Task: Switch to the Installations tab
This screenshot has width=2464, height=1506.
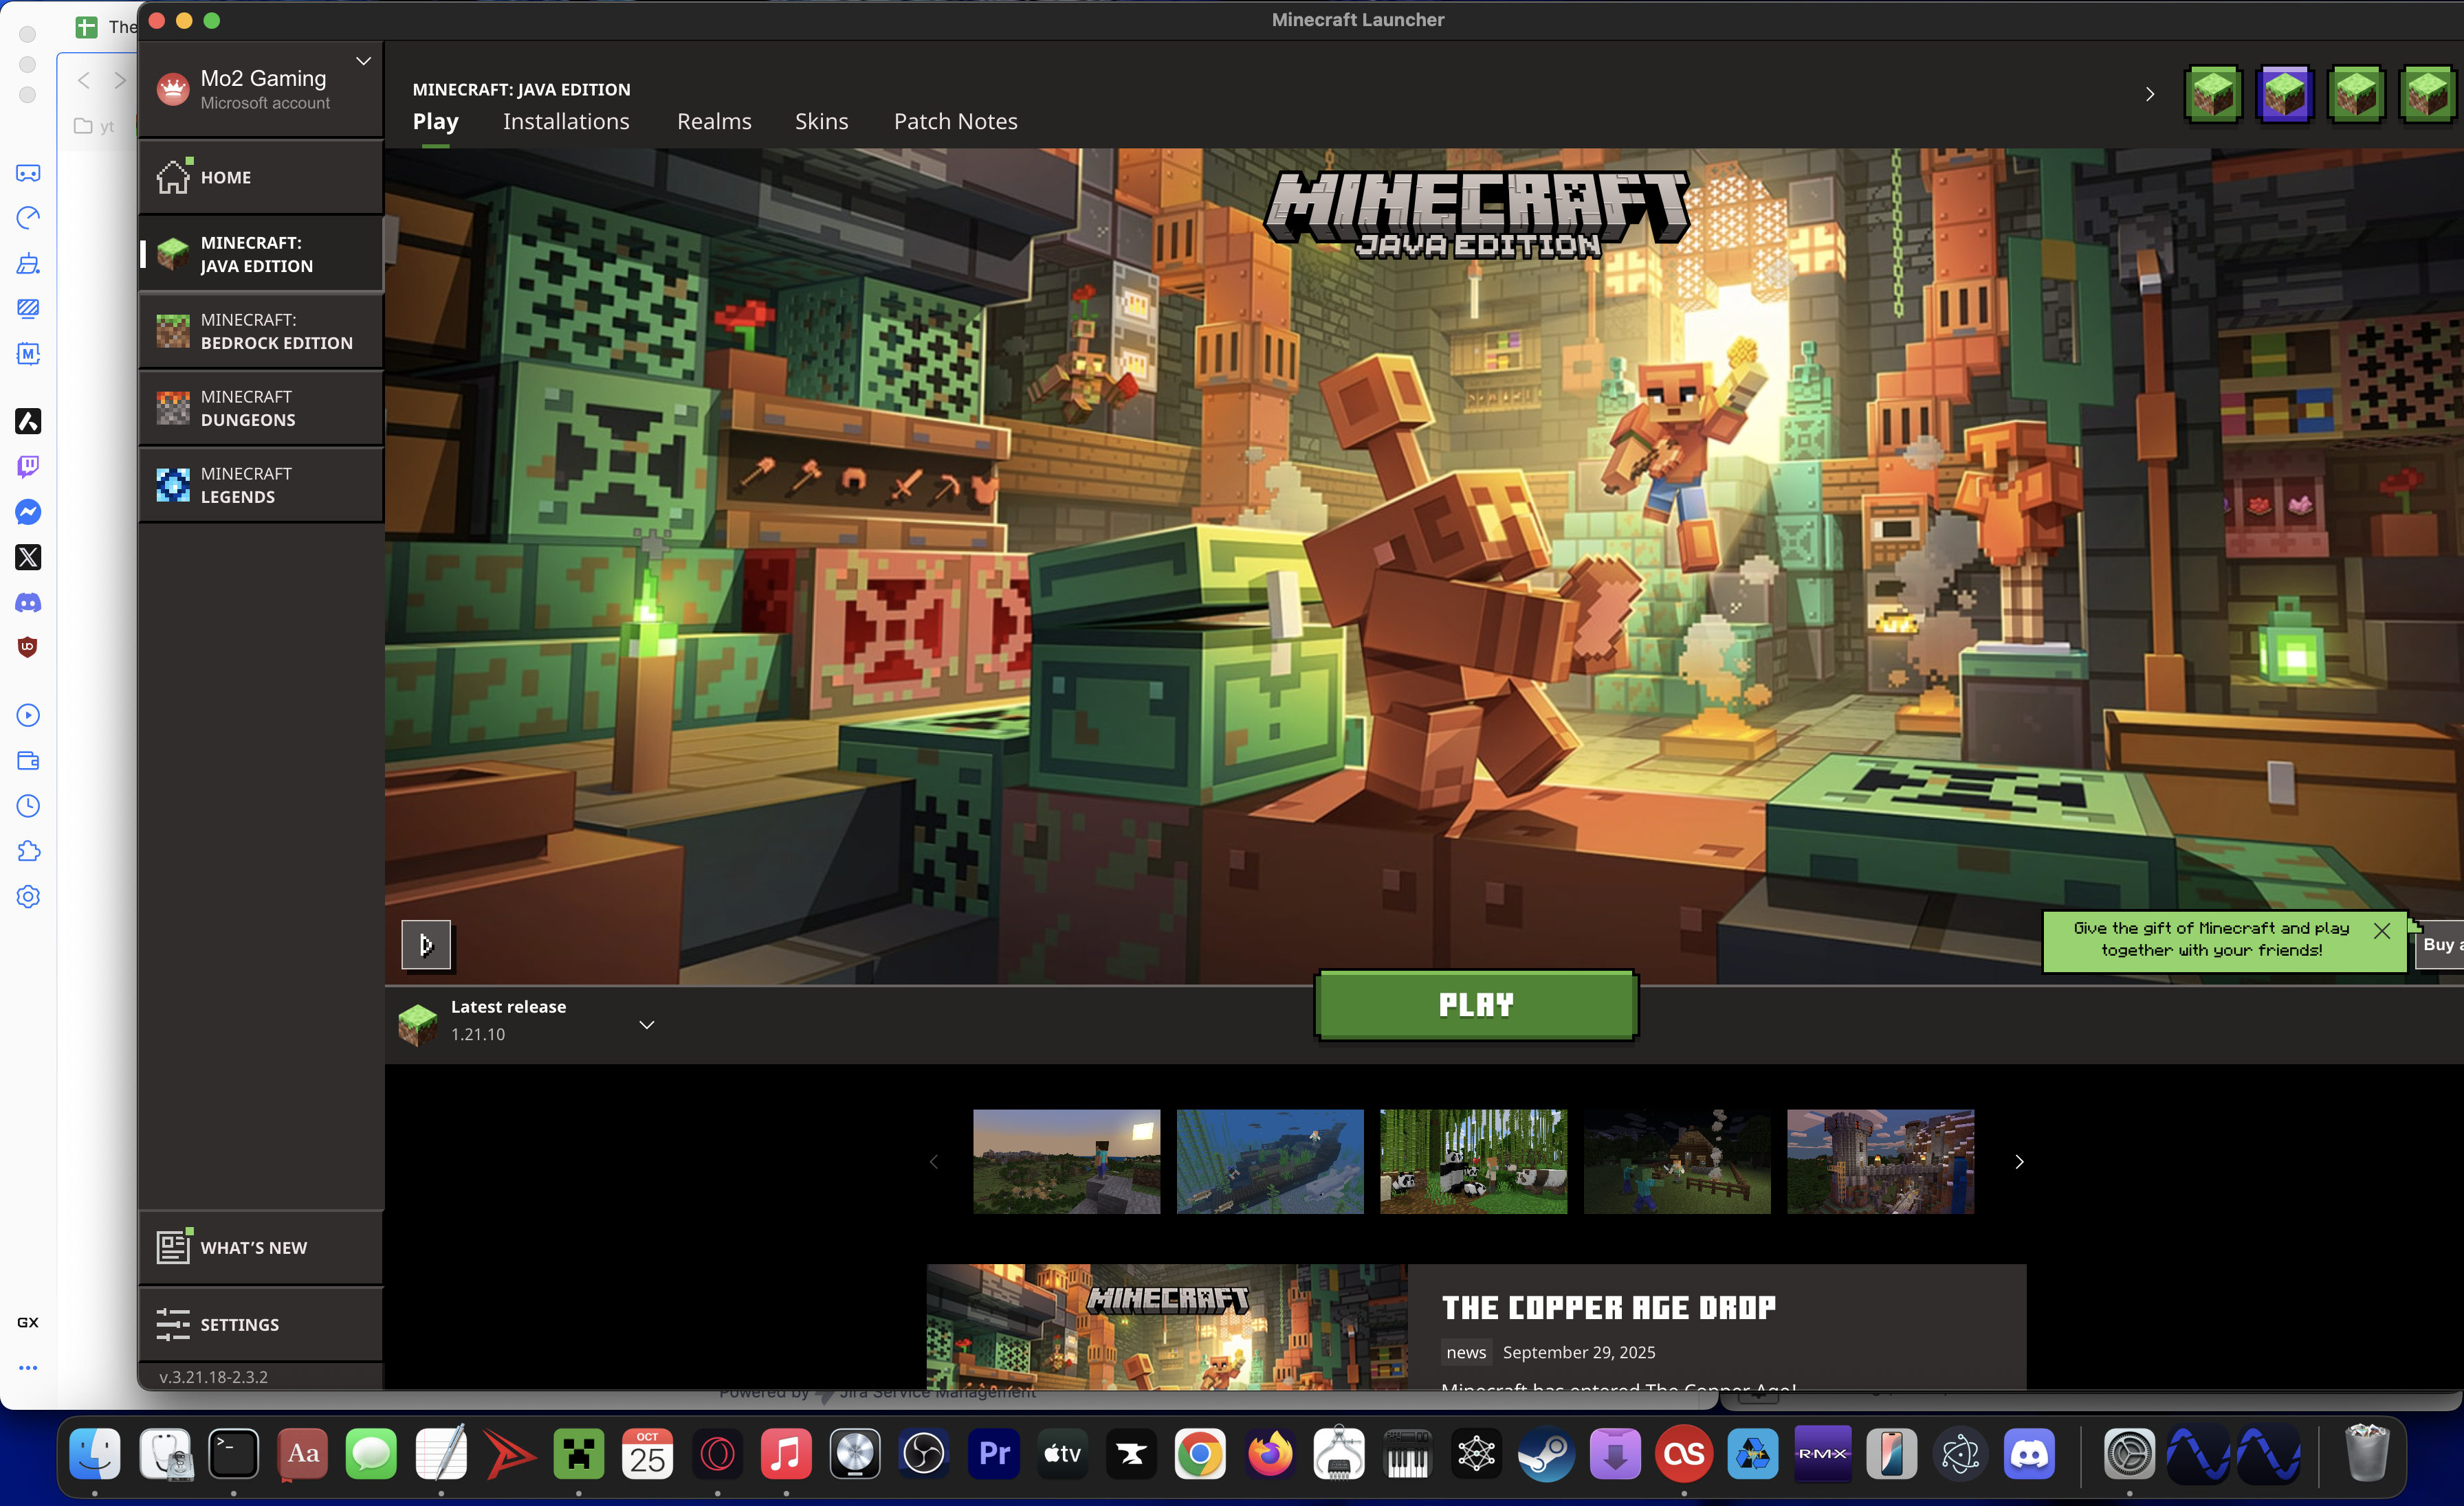Action: tap(566, 121)
